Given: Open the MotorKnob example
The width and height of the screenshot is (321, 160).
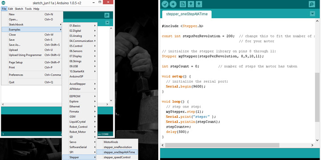Looking at the screenshot, I should tap(117, 142).
